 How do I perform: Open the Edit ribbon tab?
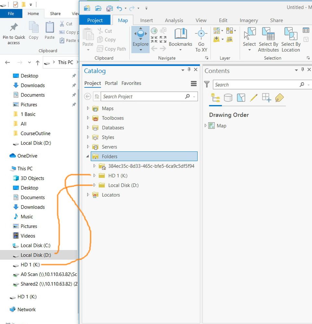(x=223, y=20)
